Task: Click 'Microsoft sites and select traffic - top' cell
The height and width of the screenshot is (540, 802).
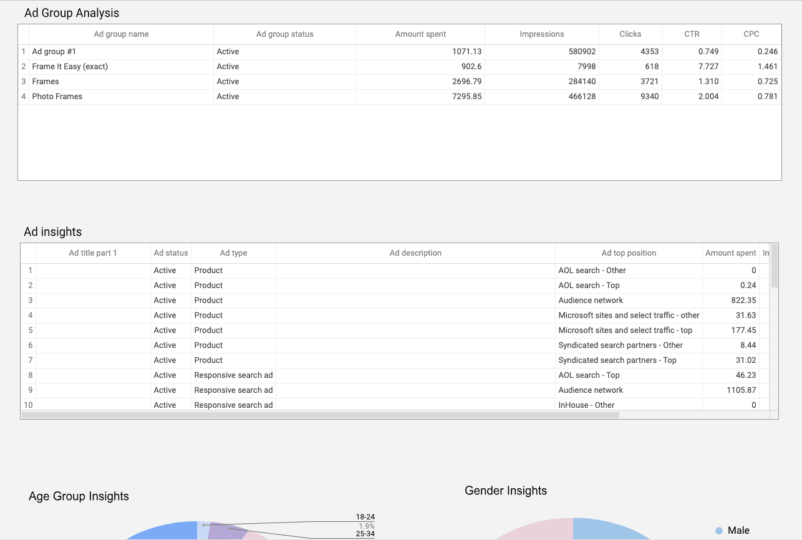Action: (x=629, y=330)
